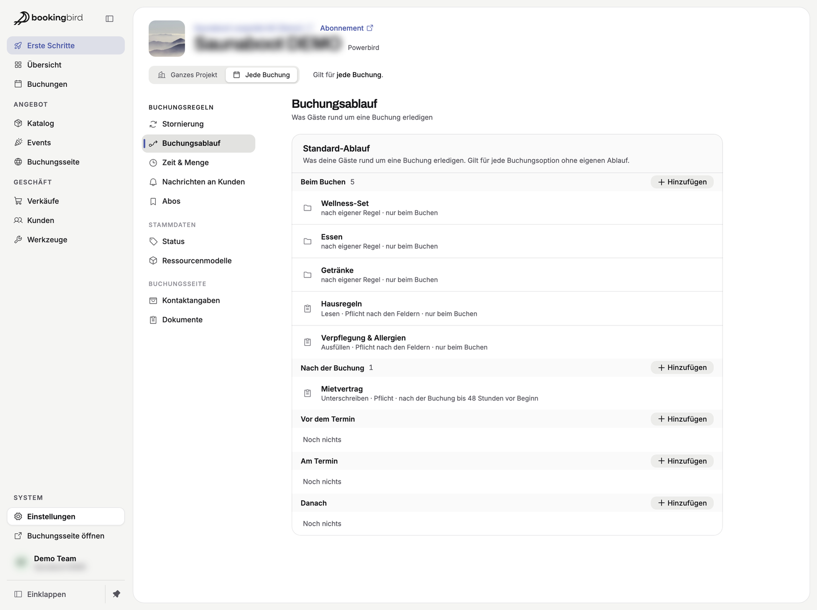Open the Abos settings
Viewport: 817px width, 610px height.
tap(199, 201)
